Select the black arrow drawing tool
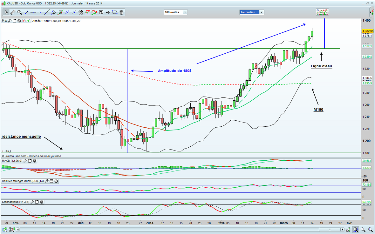 click(108, 12)
